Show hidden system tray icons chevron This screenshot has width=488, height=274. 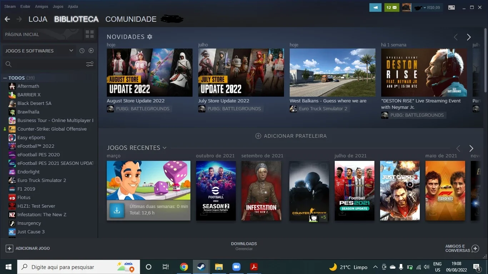pyautogui.click(x=375, y=267)
